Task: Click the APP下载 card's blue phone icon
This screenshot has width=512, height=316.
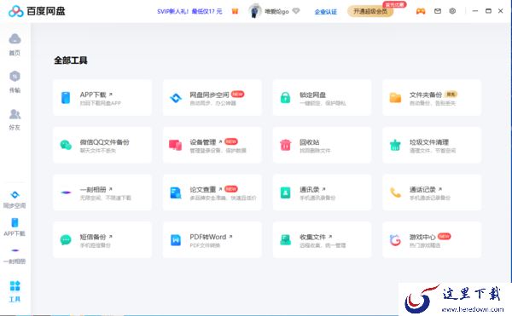Action: pos(66,98)
